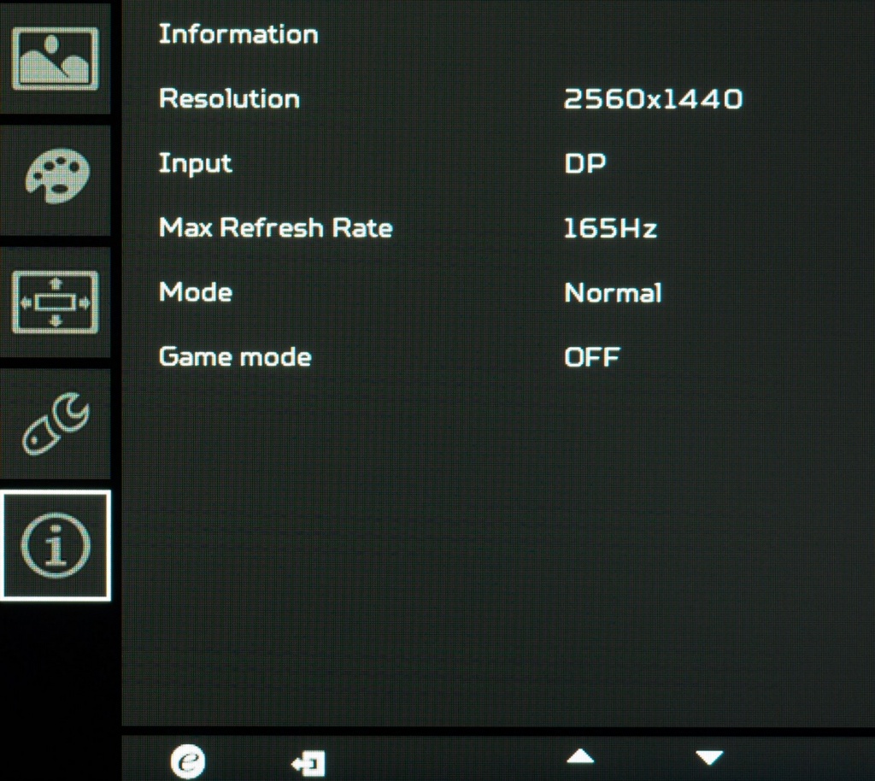Select the Game mode row label

coord(235,356)
